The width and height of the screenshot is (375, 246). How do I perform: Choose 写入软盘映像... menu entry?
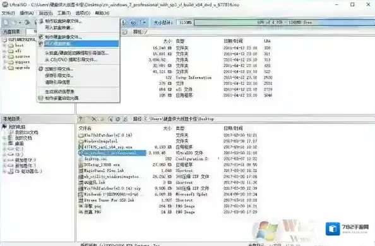[x=78, y=28]
